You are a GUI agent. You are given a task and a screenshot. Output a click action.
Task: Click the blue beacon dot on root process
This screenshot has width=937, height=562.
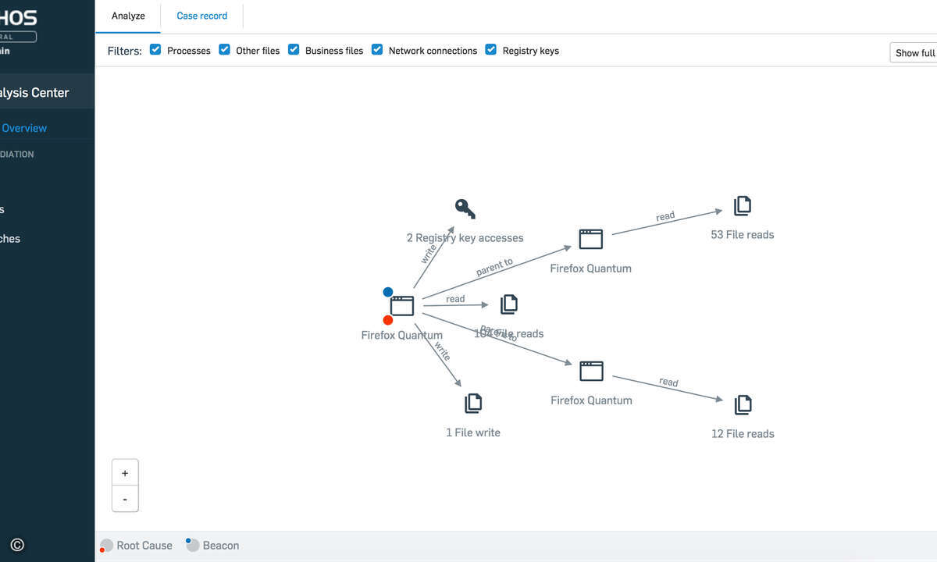388,292
